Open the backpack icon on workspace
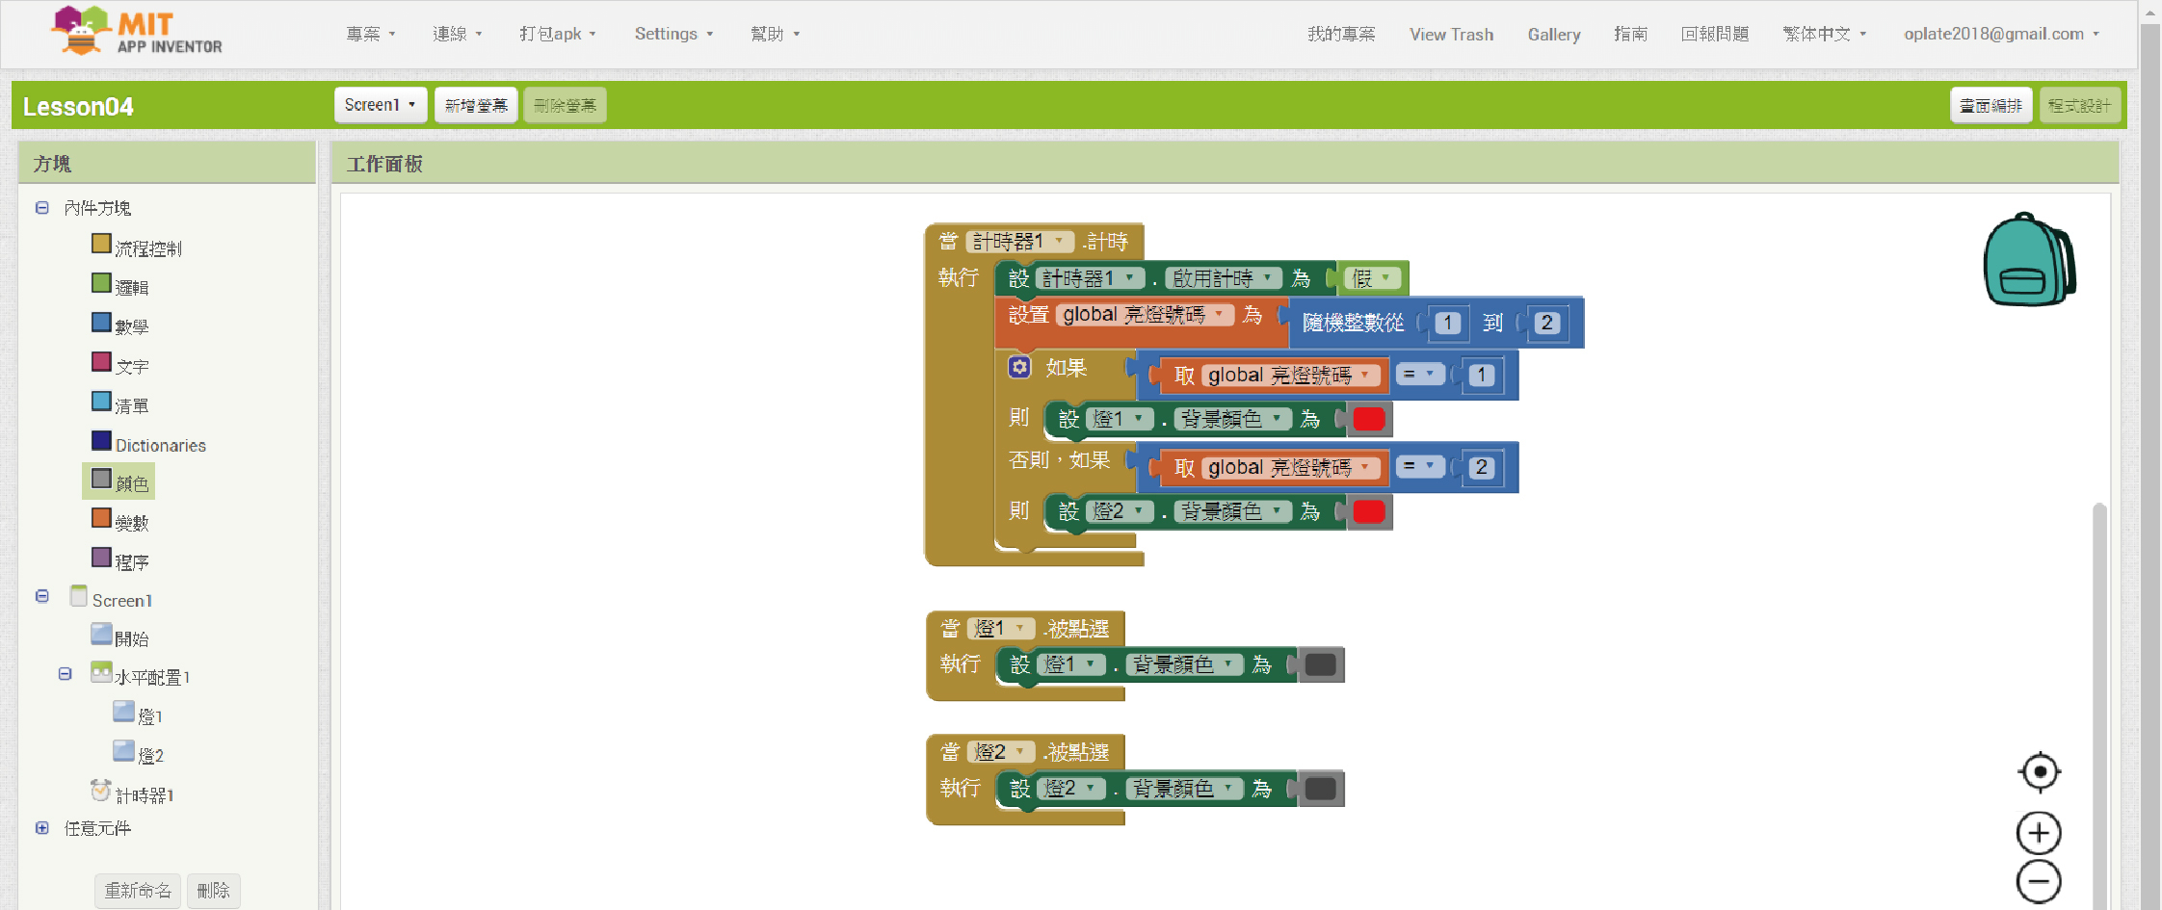This screenshot has width=2162, height=910. click(2028, 260)
